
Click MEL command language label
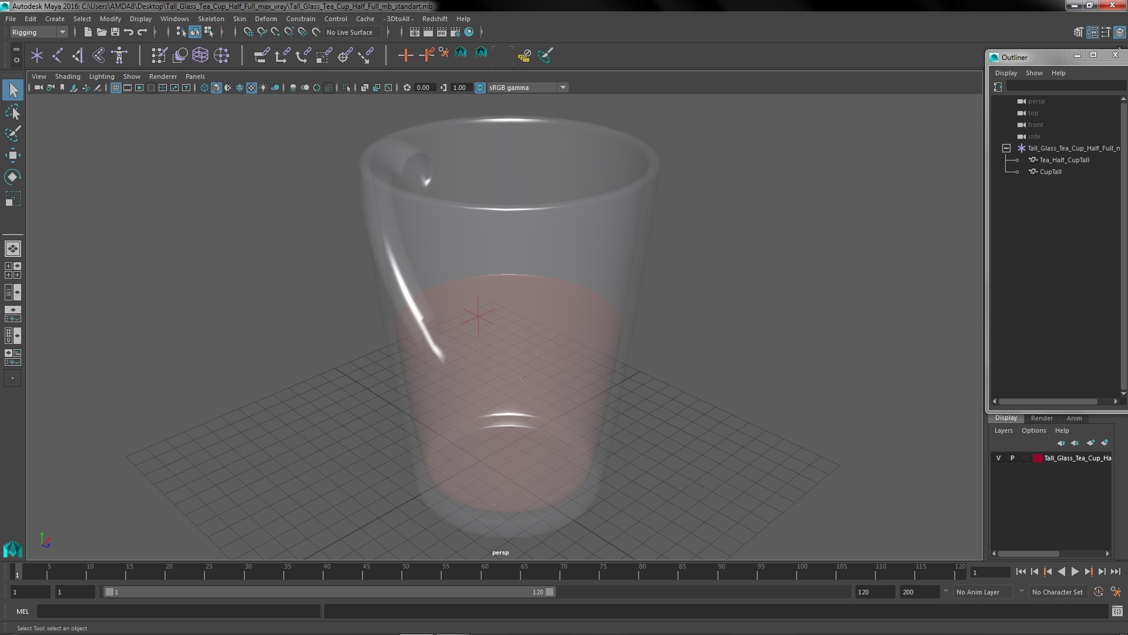point(22,611)
